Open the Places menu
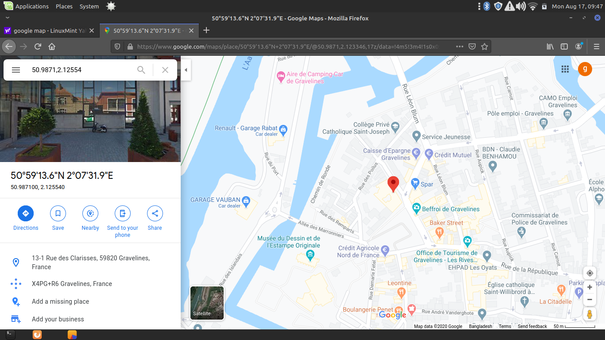The width and height of the screenshot is (605, 340). [x=64, y=6]
